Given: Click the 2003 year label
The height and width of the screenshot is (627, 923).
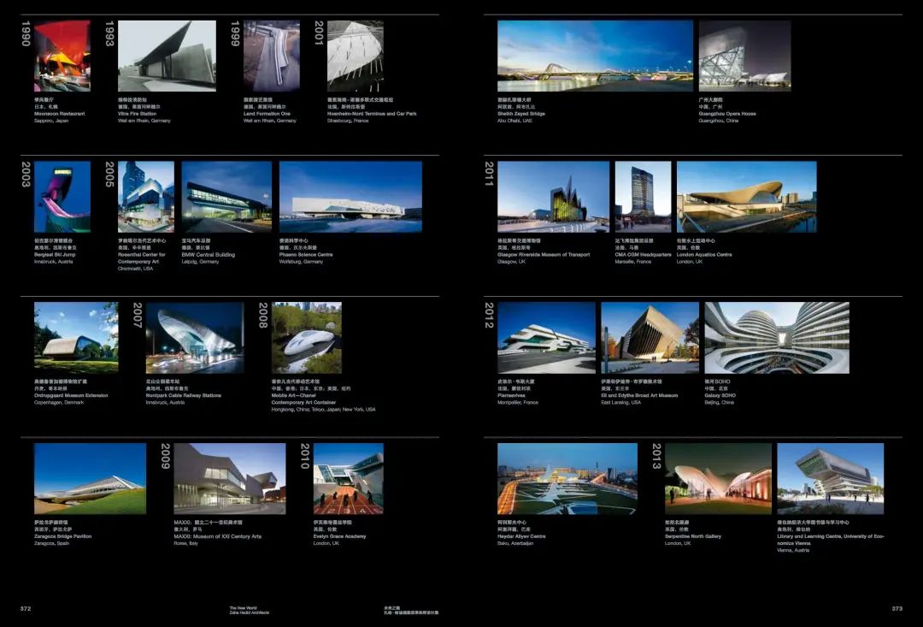Looking at the screenshot, I should [26, 174].
